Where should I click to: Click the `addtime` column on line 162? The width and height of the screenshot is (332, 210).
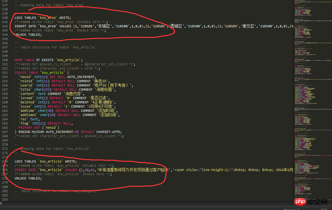pos(27,111)
